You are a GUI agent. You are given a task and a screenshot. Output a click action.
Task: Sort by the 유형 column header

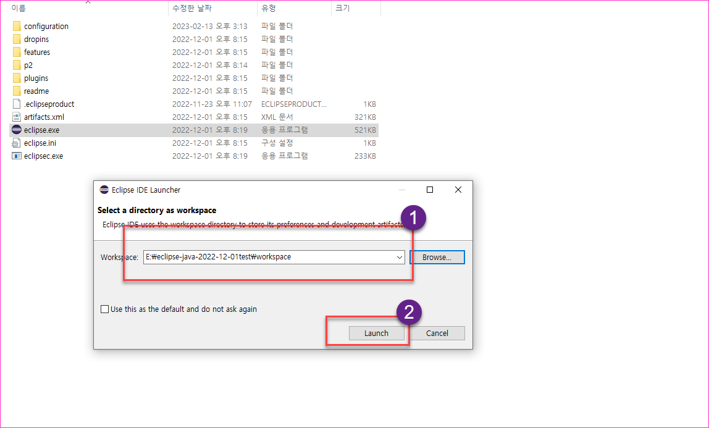tap(269, 8)
